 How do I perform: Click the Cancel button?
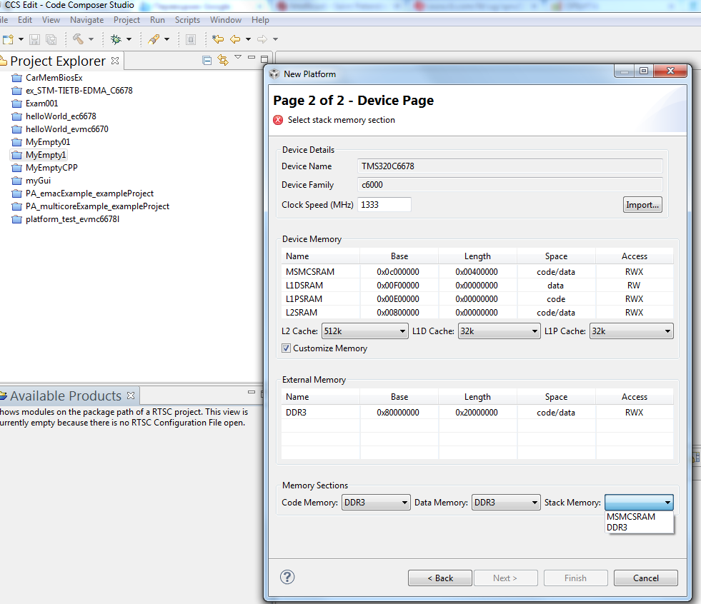click(x=645, y=578)
